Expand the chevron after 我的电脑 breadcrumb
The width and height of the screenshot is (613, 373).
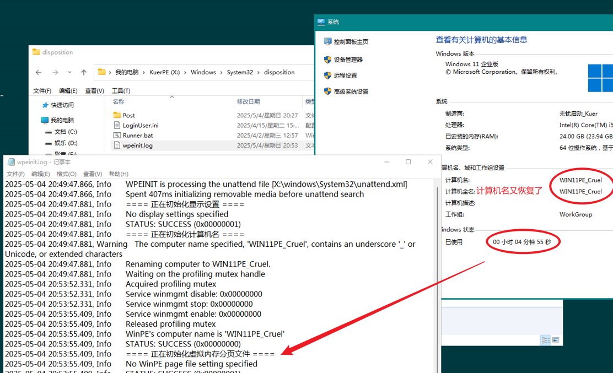pos(144,72)
